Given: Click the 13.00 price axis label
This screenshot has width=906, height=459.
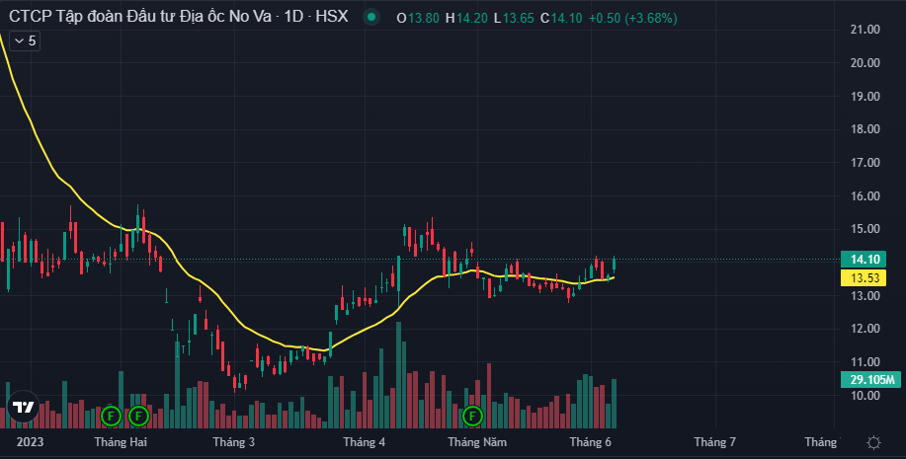Looking at the screenshot, I should (865, 295).
